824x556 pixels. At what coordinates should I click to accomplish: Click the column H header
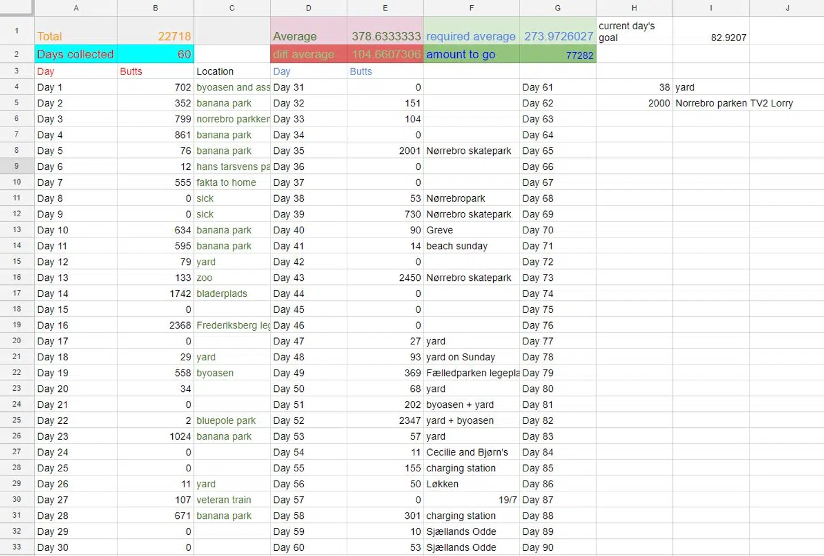tap(634, 8)
